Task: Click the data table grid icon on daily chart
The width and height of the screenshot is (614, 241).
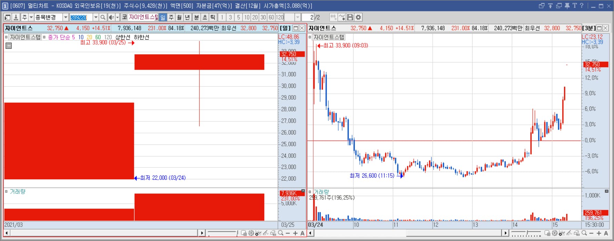Action: (9, 46)
